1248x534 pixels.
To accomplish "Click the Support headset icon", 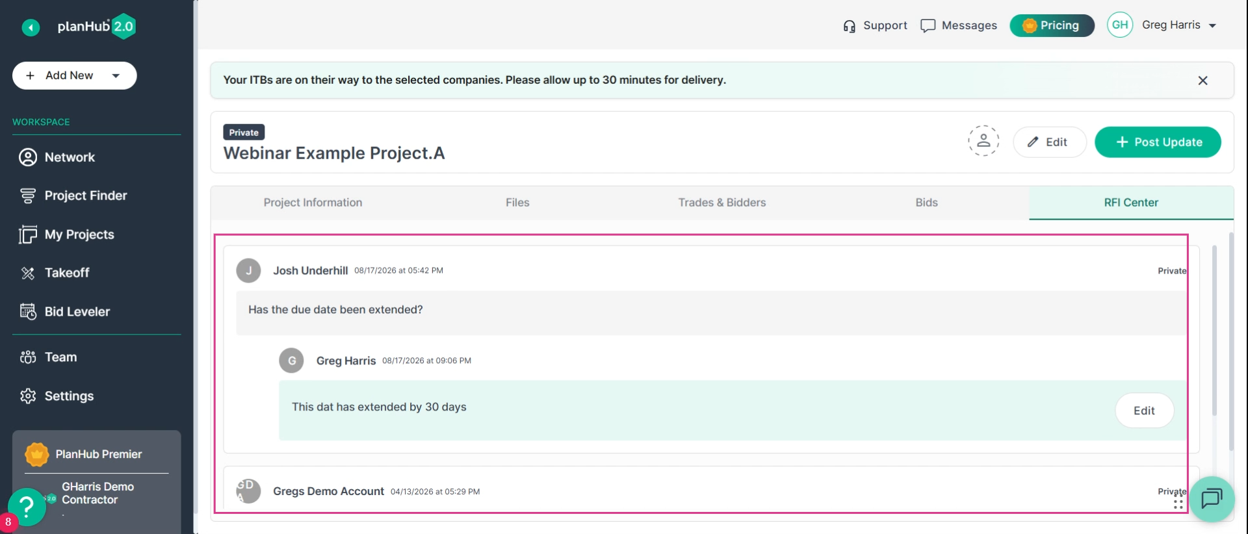I will click(x=849, y=26).
